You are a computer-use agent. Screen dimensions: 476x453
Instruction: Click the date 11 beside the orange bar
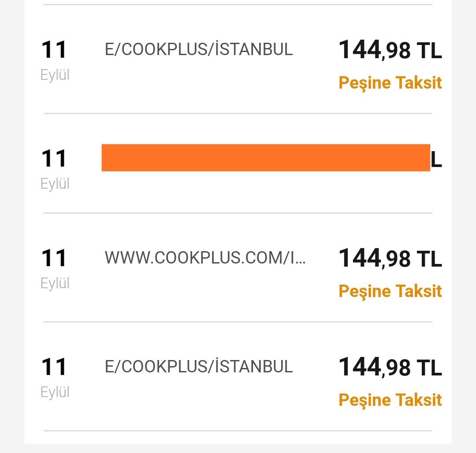pos(54,158)
